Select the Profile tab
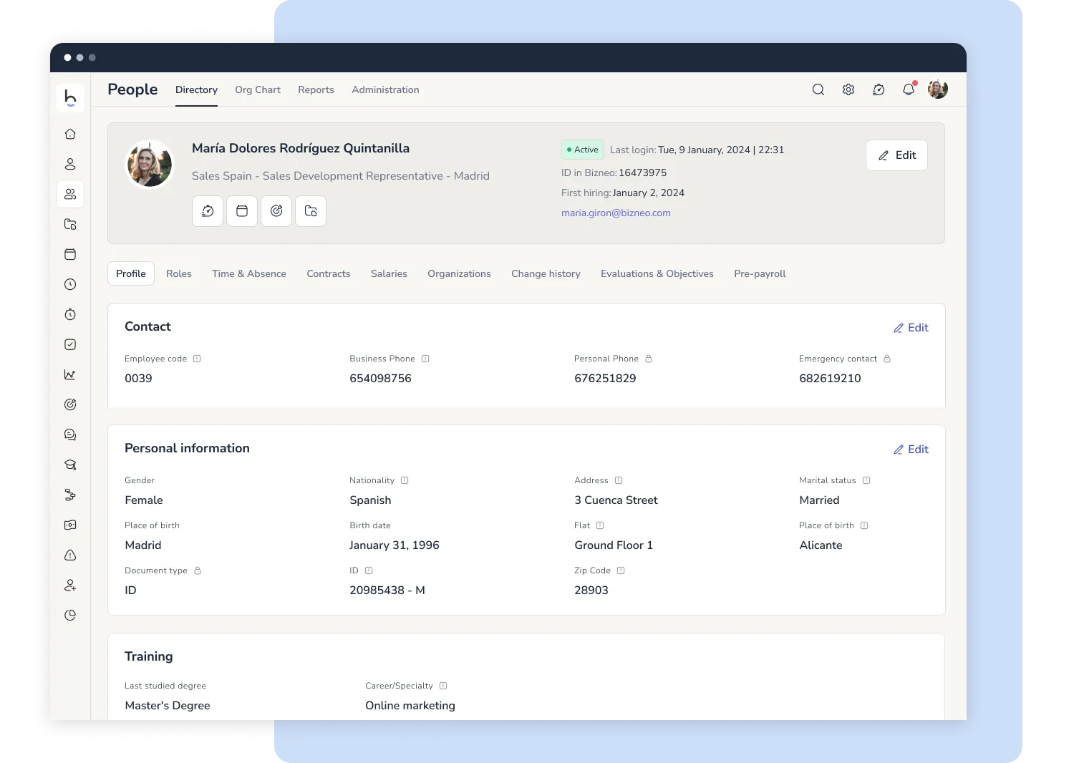1074x763 pixels. click(x=131, y=273)
